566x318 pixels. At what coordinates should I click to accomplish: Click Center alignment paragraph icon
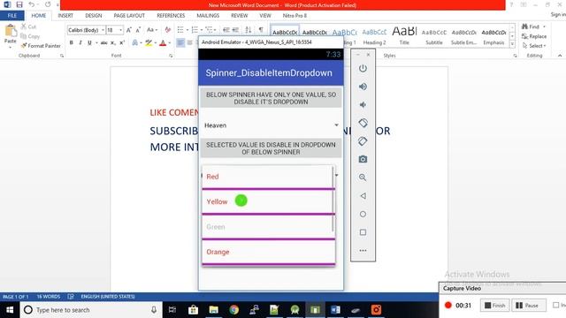[189, 43]
